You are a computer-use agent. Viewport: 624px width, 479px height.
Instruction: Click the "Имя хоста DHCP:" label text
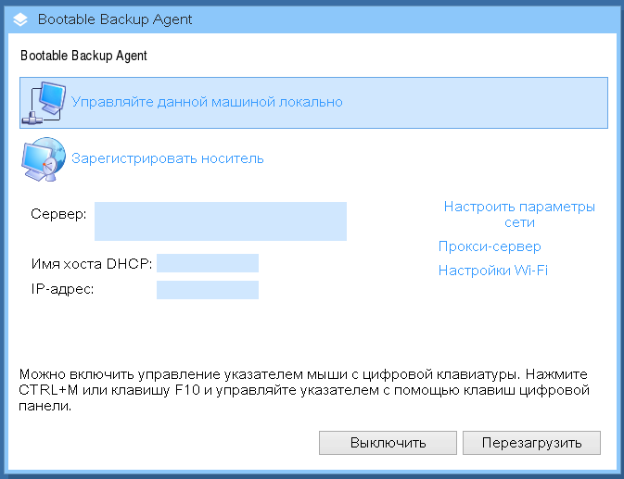92,263
